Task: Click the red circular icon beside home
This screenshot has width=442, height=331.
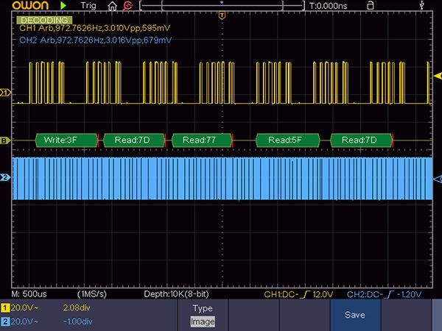Action: (x=128, y=6)
